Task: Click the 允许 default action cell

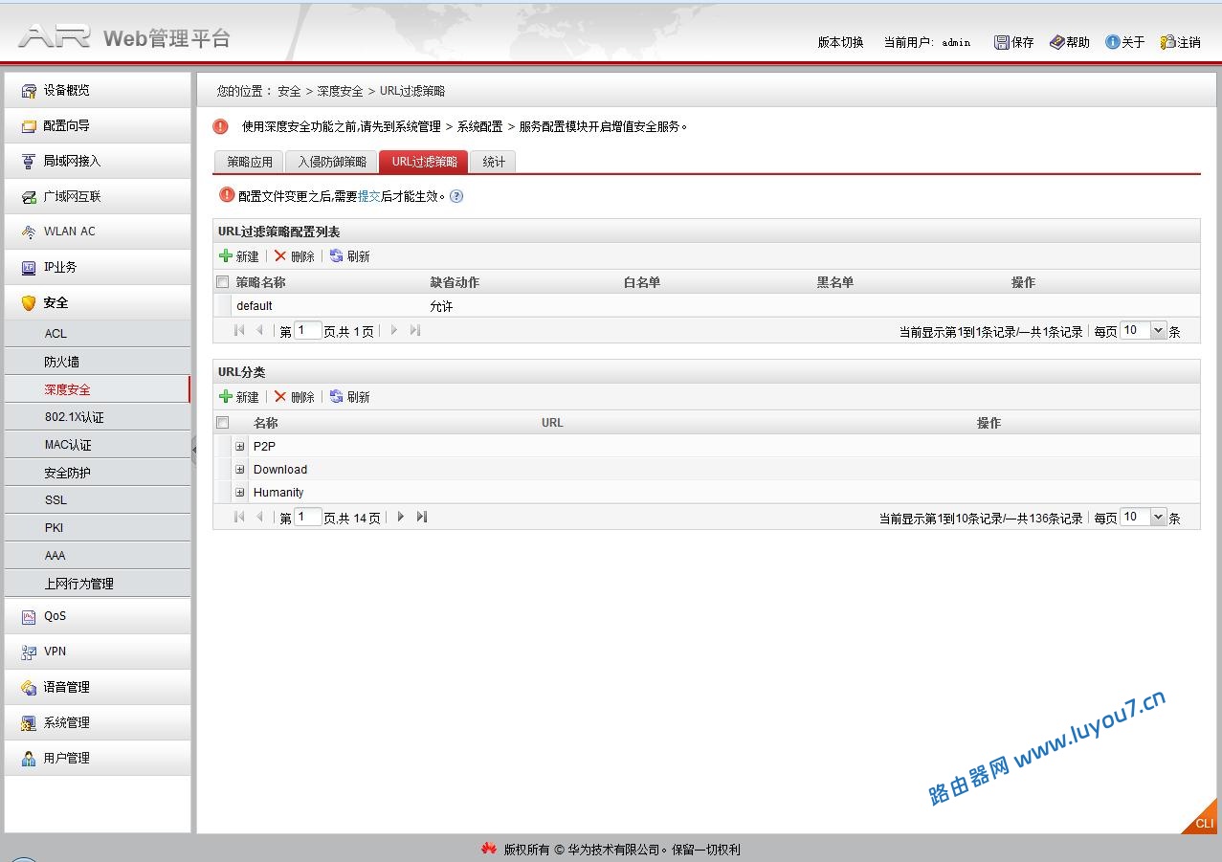Action: click(x=441, y=306)
